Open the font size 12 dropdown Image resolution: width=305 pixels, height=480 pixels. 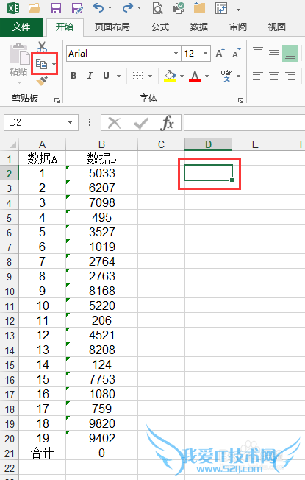pyautogui.click(x=205, y=53)
